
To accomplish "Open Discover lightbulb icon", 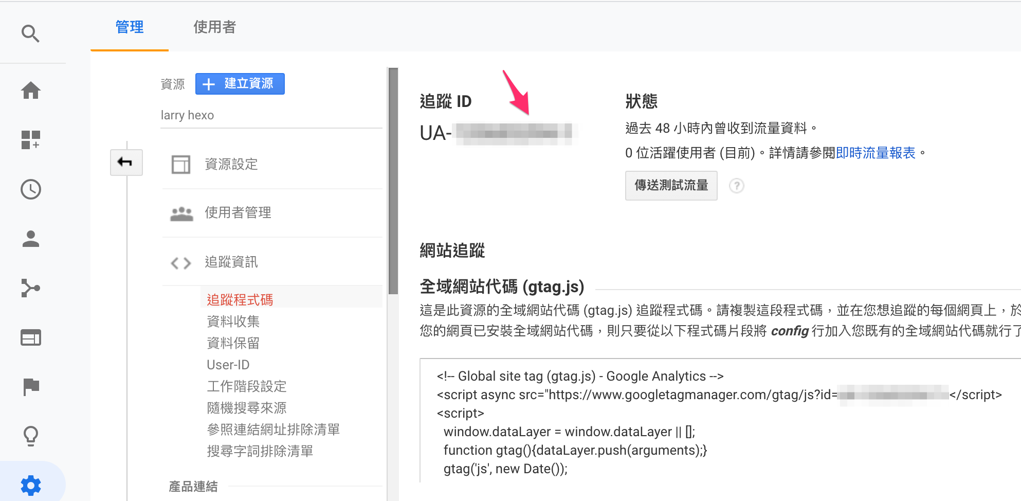I will click(31, 436).
